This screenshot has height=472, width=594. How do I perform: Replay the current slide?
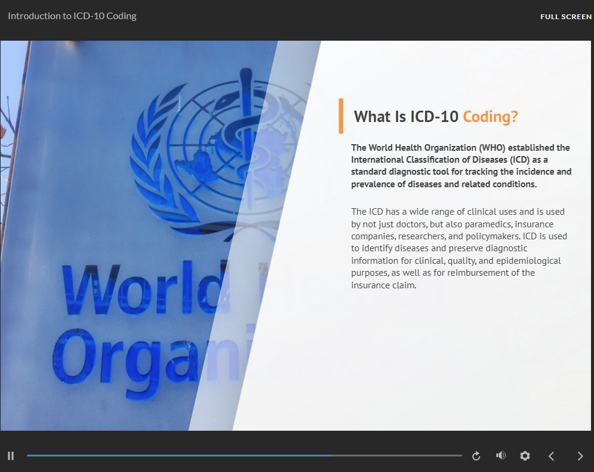pos(476,456)
